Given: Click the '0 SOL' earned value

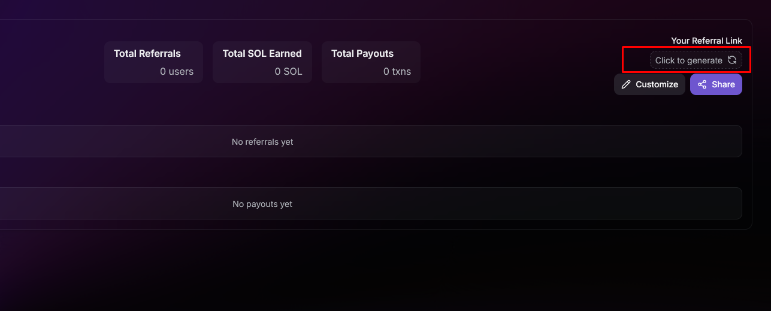Looking at the screenshot, I should (x=288, y=71).
